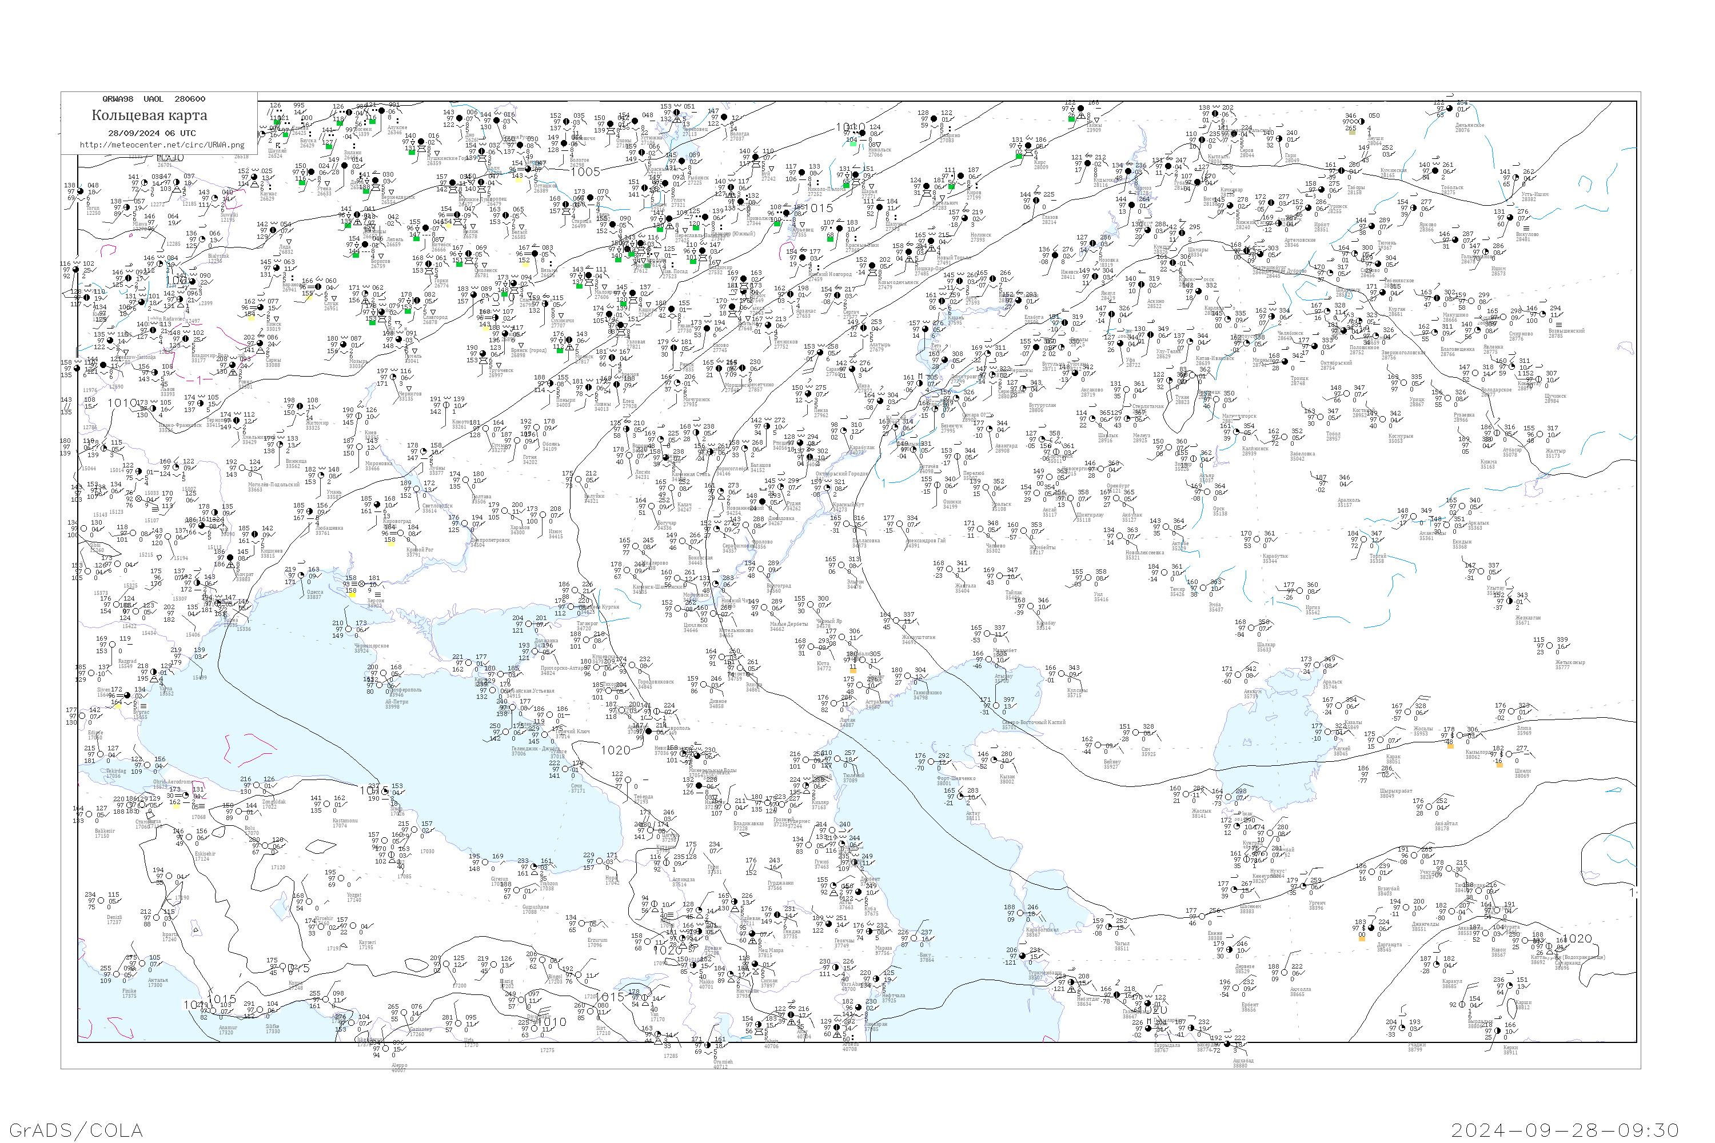
Task: Click the meteocenter.net URWA.png URL text
Action: click(x=162, y=145)
